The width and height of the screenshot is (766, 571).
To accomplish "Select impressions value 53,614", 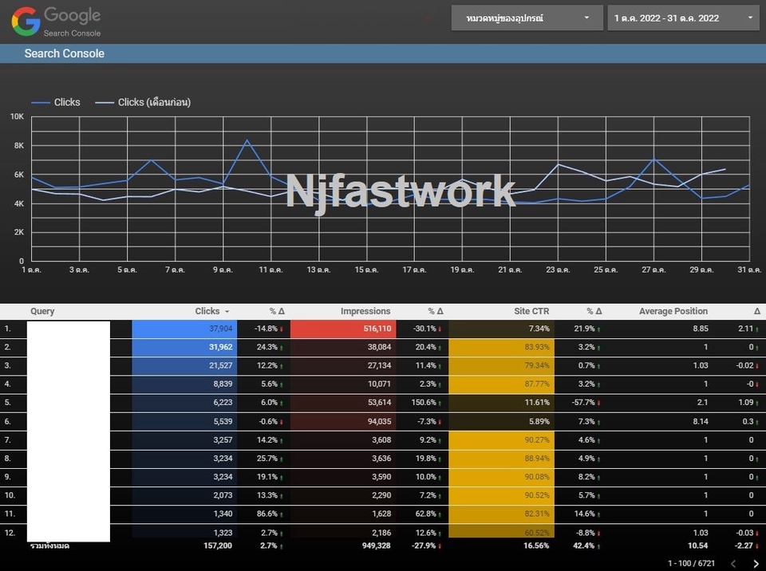I will click(x=379, y=403).
